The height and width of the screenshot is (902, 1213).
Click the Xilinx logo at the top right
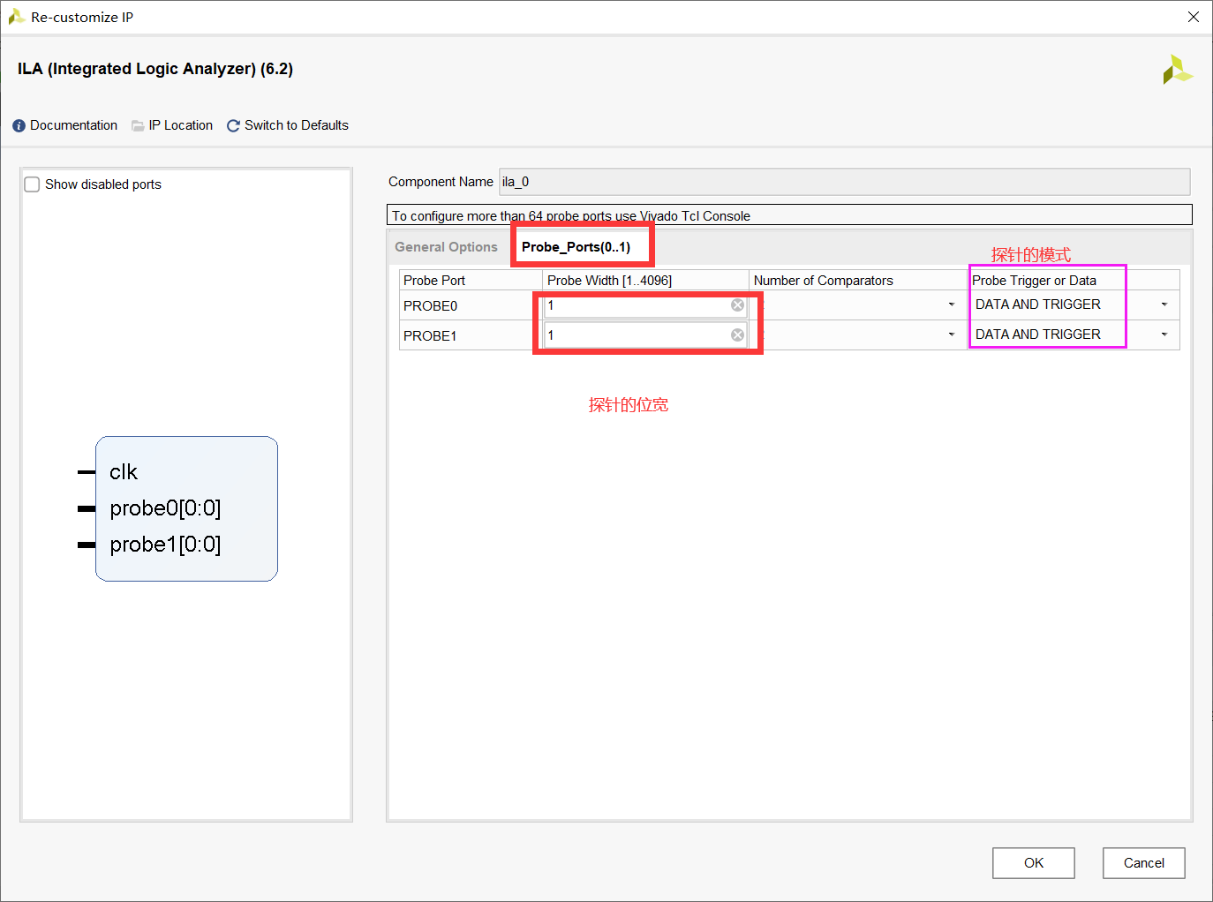click(x=1177, y=70)
